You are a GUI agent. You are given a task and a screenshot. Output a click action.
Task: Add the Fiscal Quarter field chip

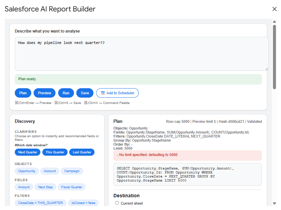71,187
